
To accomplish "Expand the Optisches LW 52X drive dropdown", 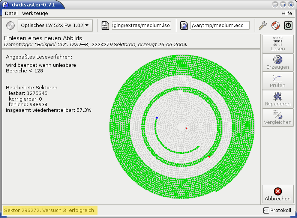I will [x=55, y=26].
